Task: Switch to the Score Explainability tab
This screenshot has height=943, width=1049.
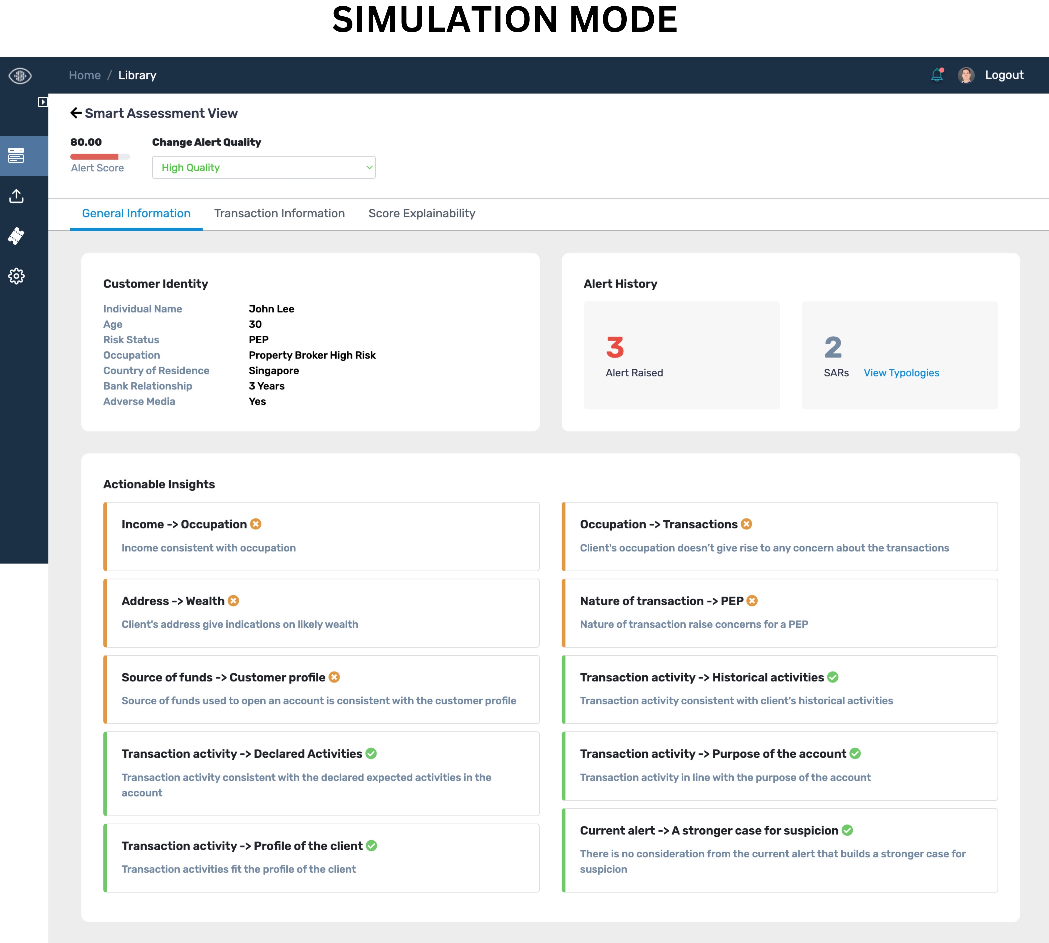Action: click(x=422, y=214)
